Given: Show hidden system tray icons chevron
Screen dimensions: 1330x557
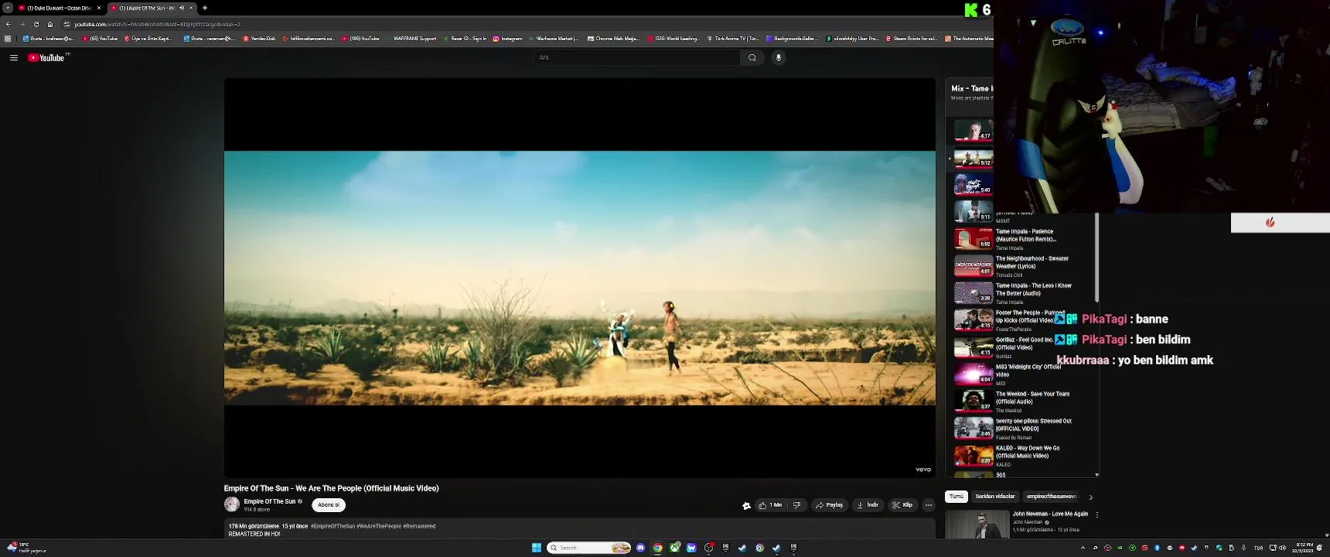Looking at the screenshot, I should pos(1083,548).
